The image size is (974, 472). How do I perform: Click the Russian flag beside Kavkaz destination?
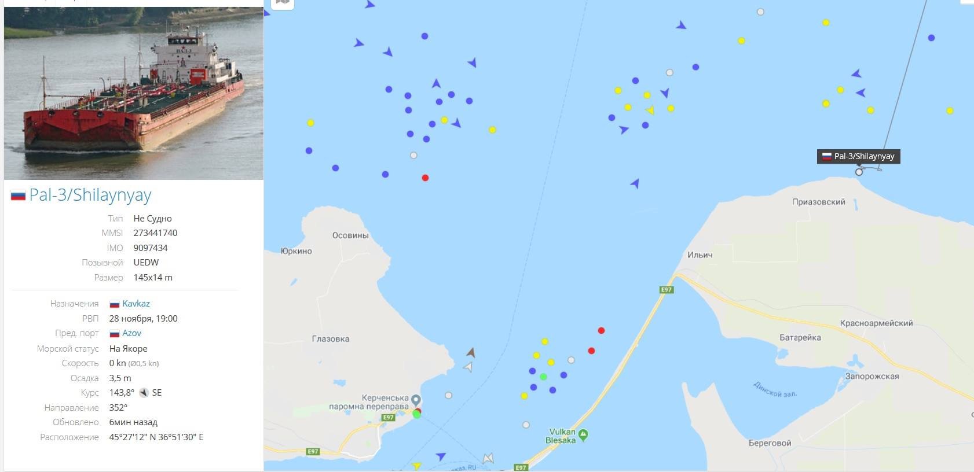[x=115, y=304]
